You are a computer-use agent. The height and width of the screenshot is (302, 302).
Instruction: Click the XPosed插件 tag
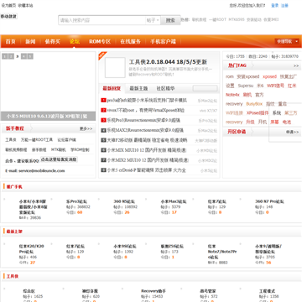click(258, 113)
